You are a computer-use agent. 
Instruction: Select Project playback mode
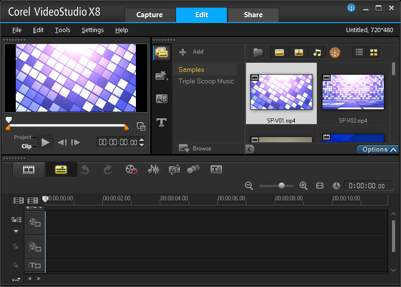tap(22, 137)
